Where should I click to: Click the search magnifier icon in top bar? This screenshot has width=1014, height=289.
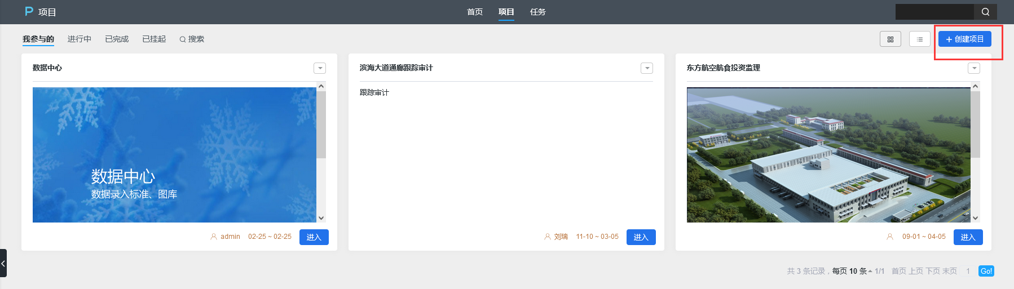tap(985, 12)
